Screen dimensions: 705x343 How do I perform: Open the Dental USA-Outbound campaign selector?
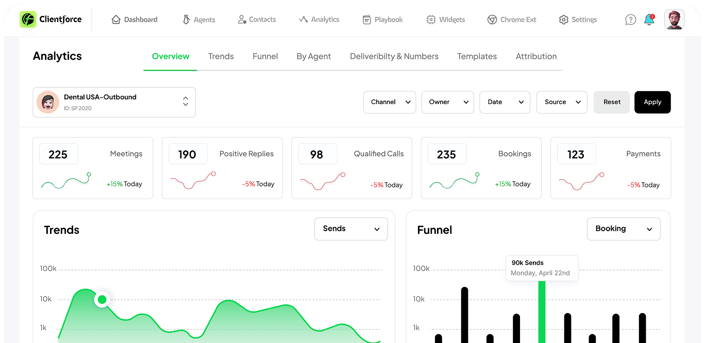point(114,102)
